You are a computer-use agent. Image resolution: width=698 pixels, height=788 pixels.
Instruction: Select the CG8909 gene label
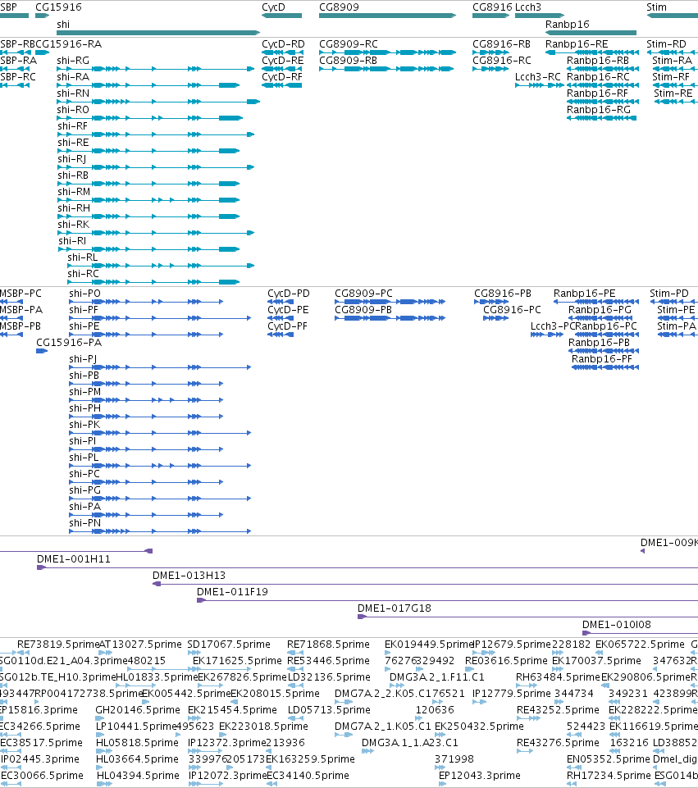tap(340, 7)
